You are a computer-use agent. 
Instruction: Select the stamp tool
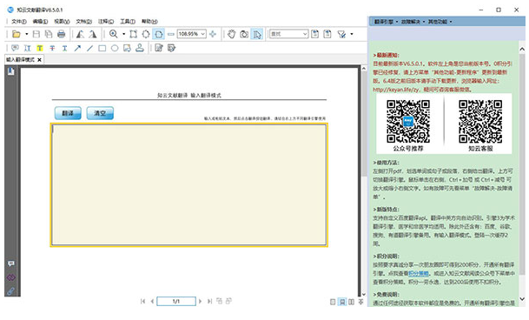[x=140, y=48]
